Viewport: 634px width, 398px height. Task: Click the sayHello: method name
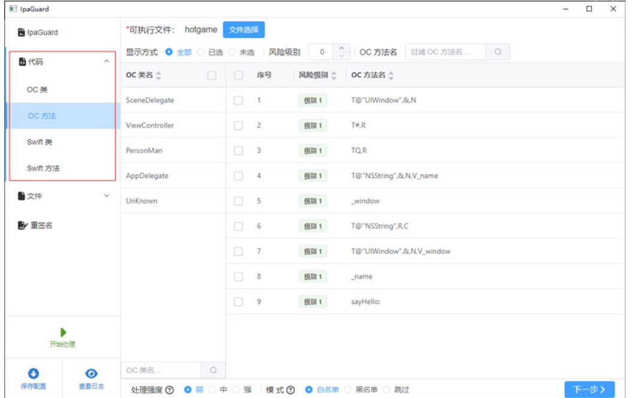point(366,301)
